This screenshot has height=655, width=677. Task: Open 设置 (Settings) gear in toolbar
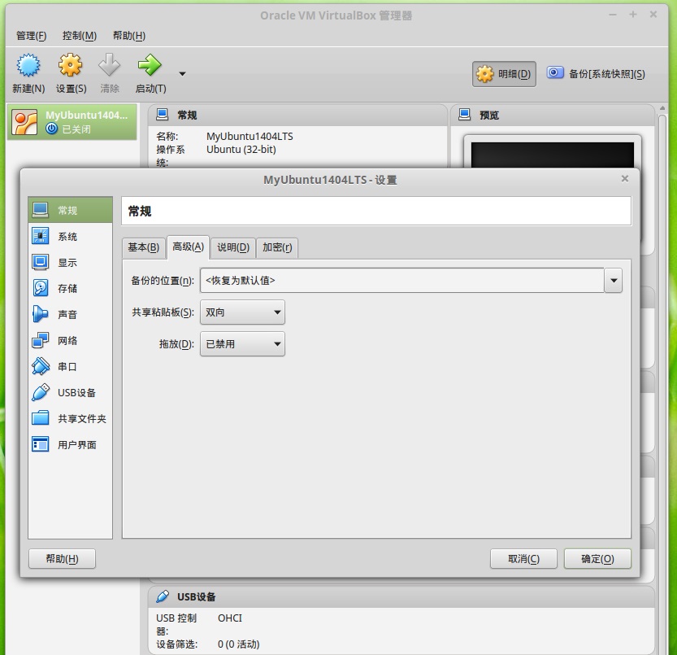pyautogui.click(x=71, y=66)
